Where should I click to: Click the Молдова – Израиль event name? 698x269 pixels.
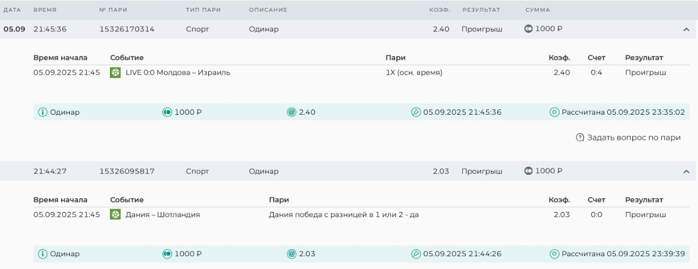coord(178,73)
